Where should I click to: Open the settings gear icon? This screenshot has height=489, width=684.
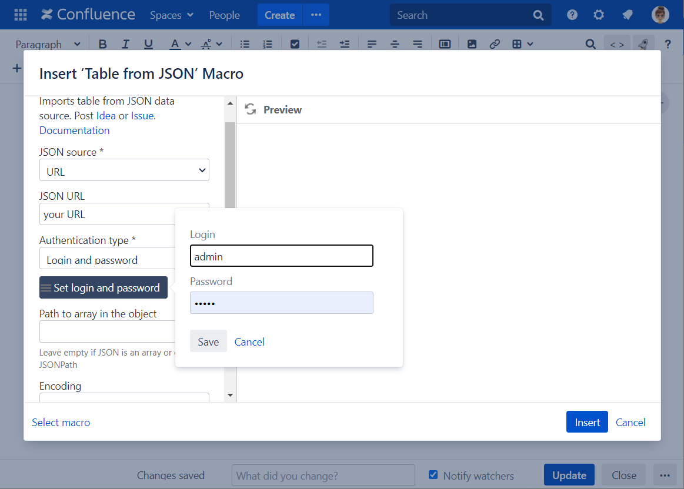599,15
